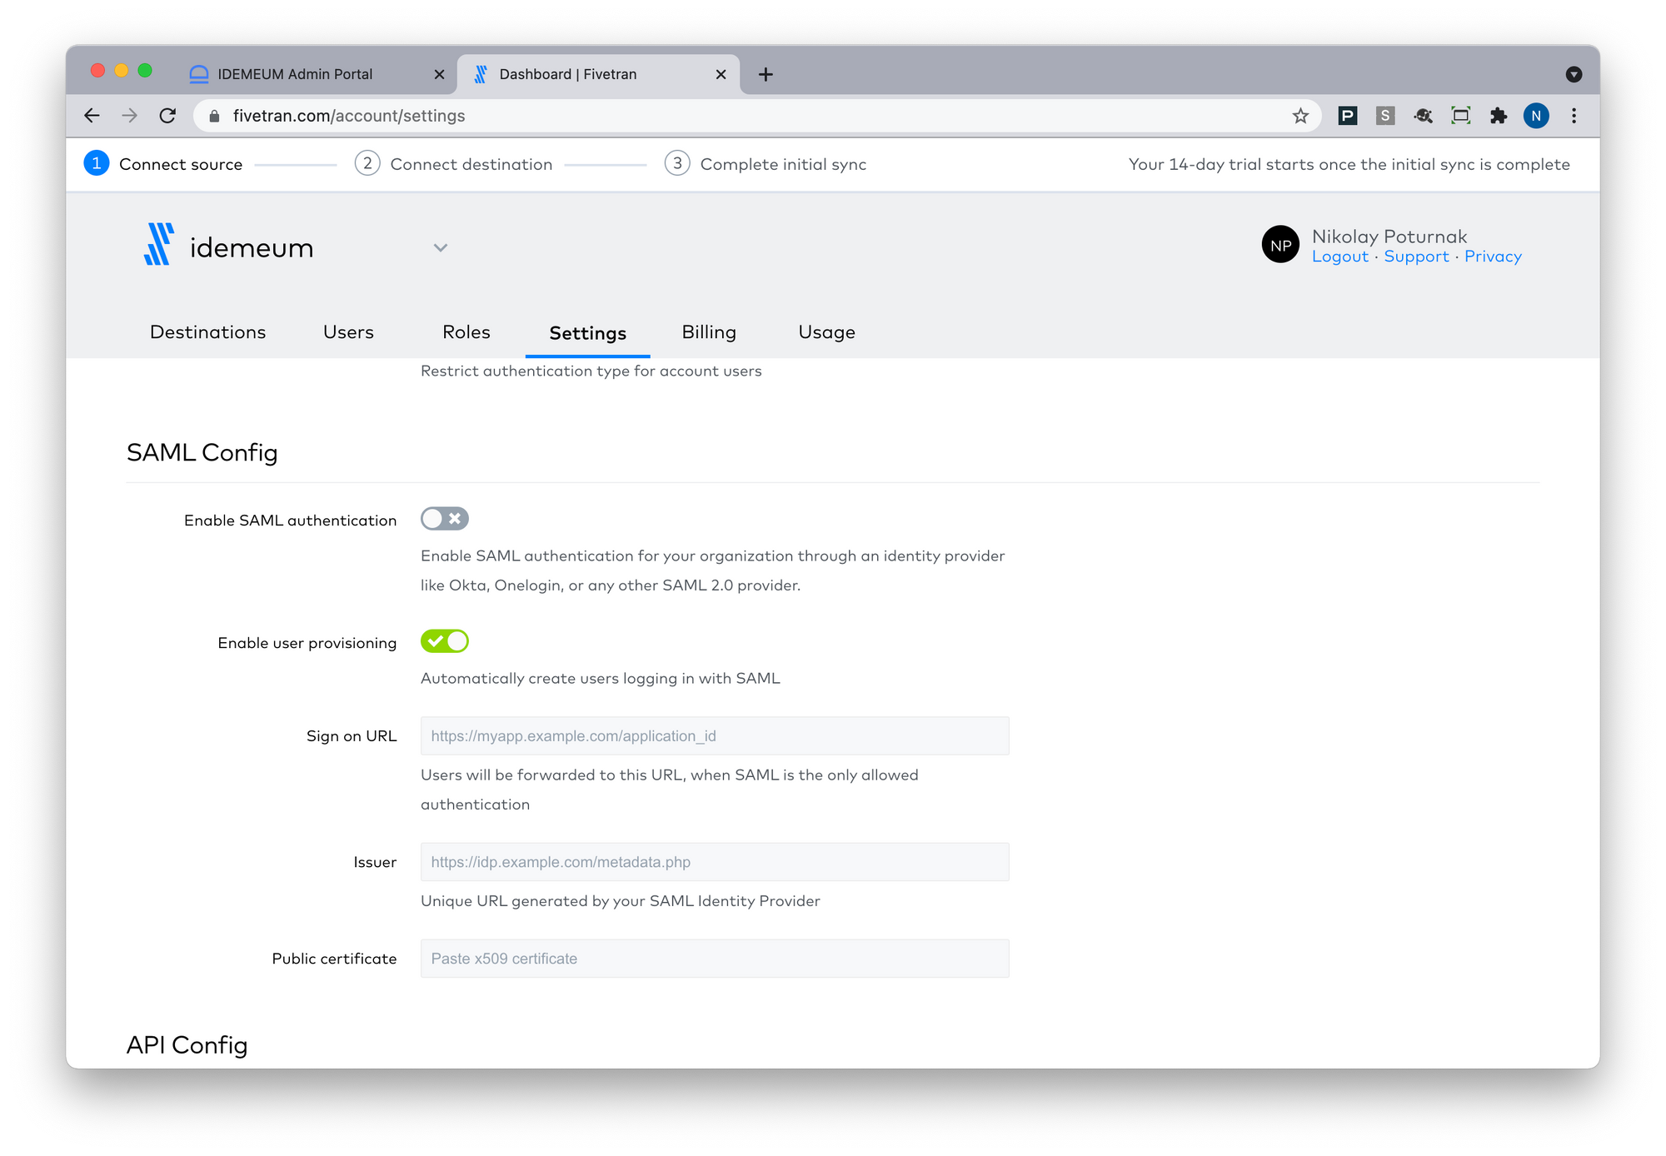The height and width of the screenshot is (1156, 1666).
Task: Click step 2 Connect destination circle
Action: point(367,163)
